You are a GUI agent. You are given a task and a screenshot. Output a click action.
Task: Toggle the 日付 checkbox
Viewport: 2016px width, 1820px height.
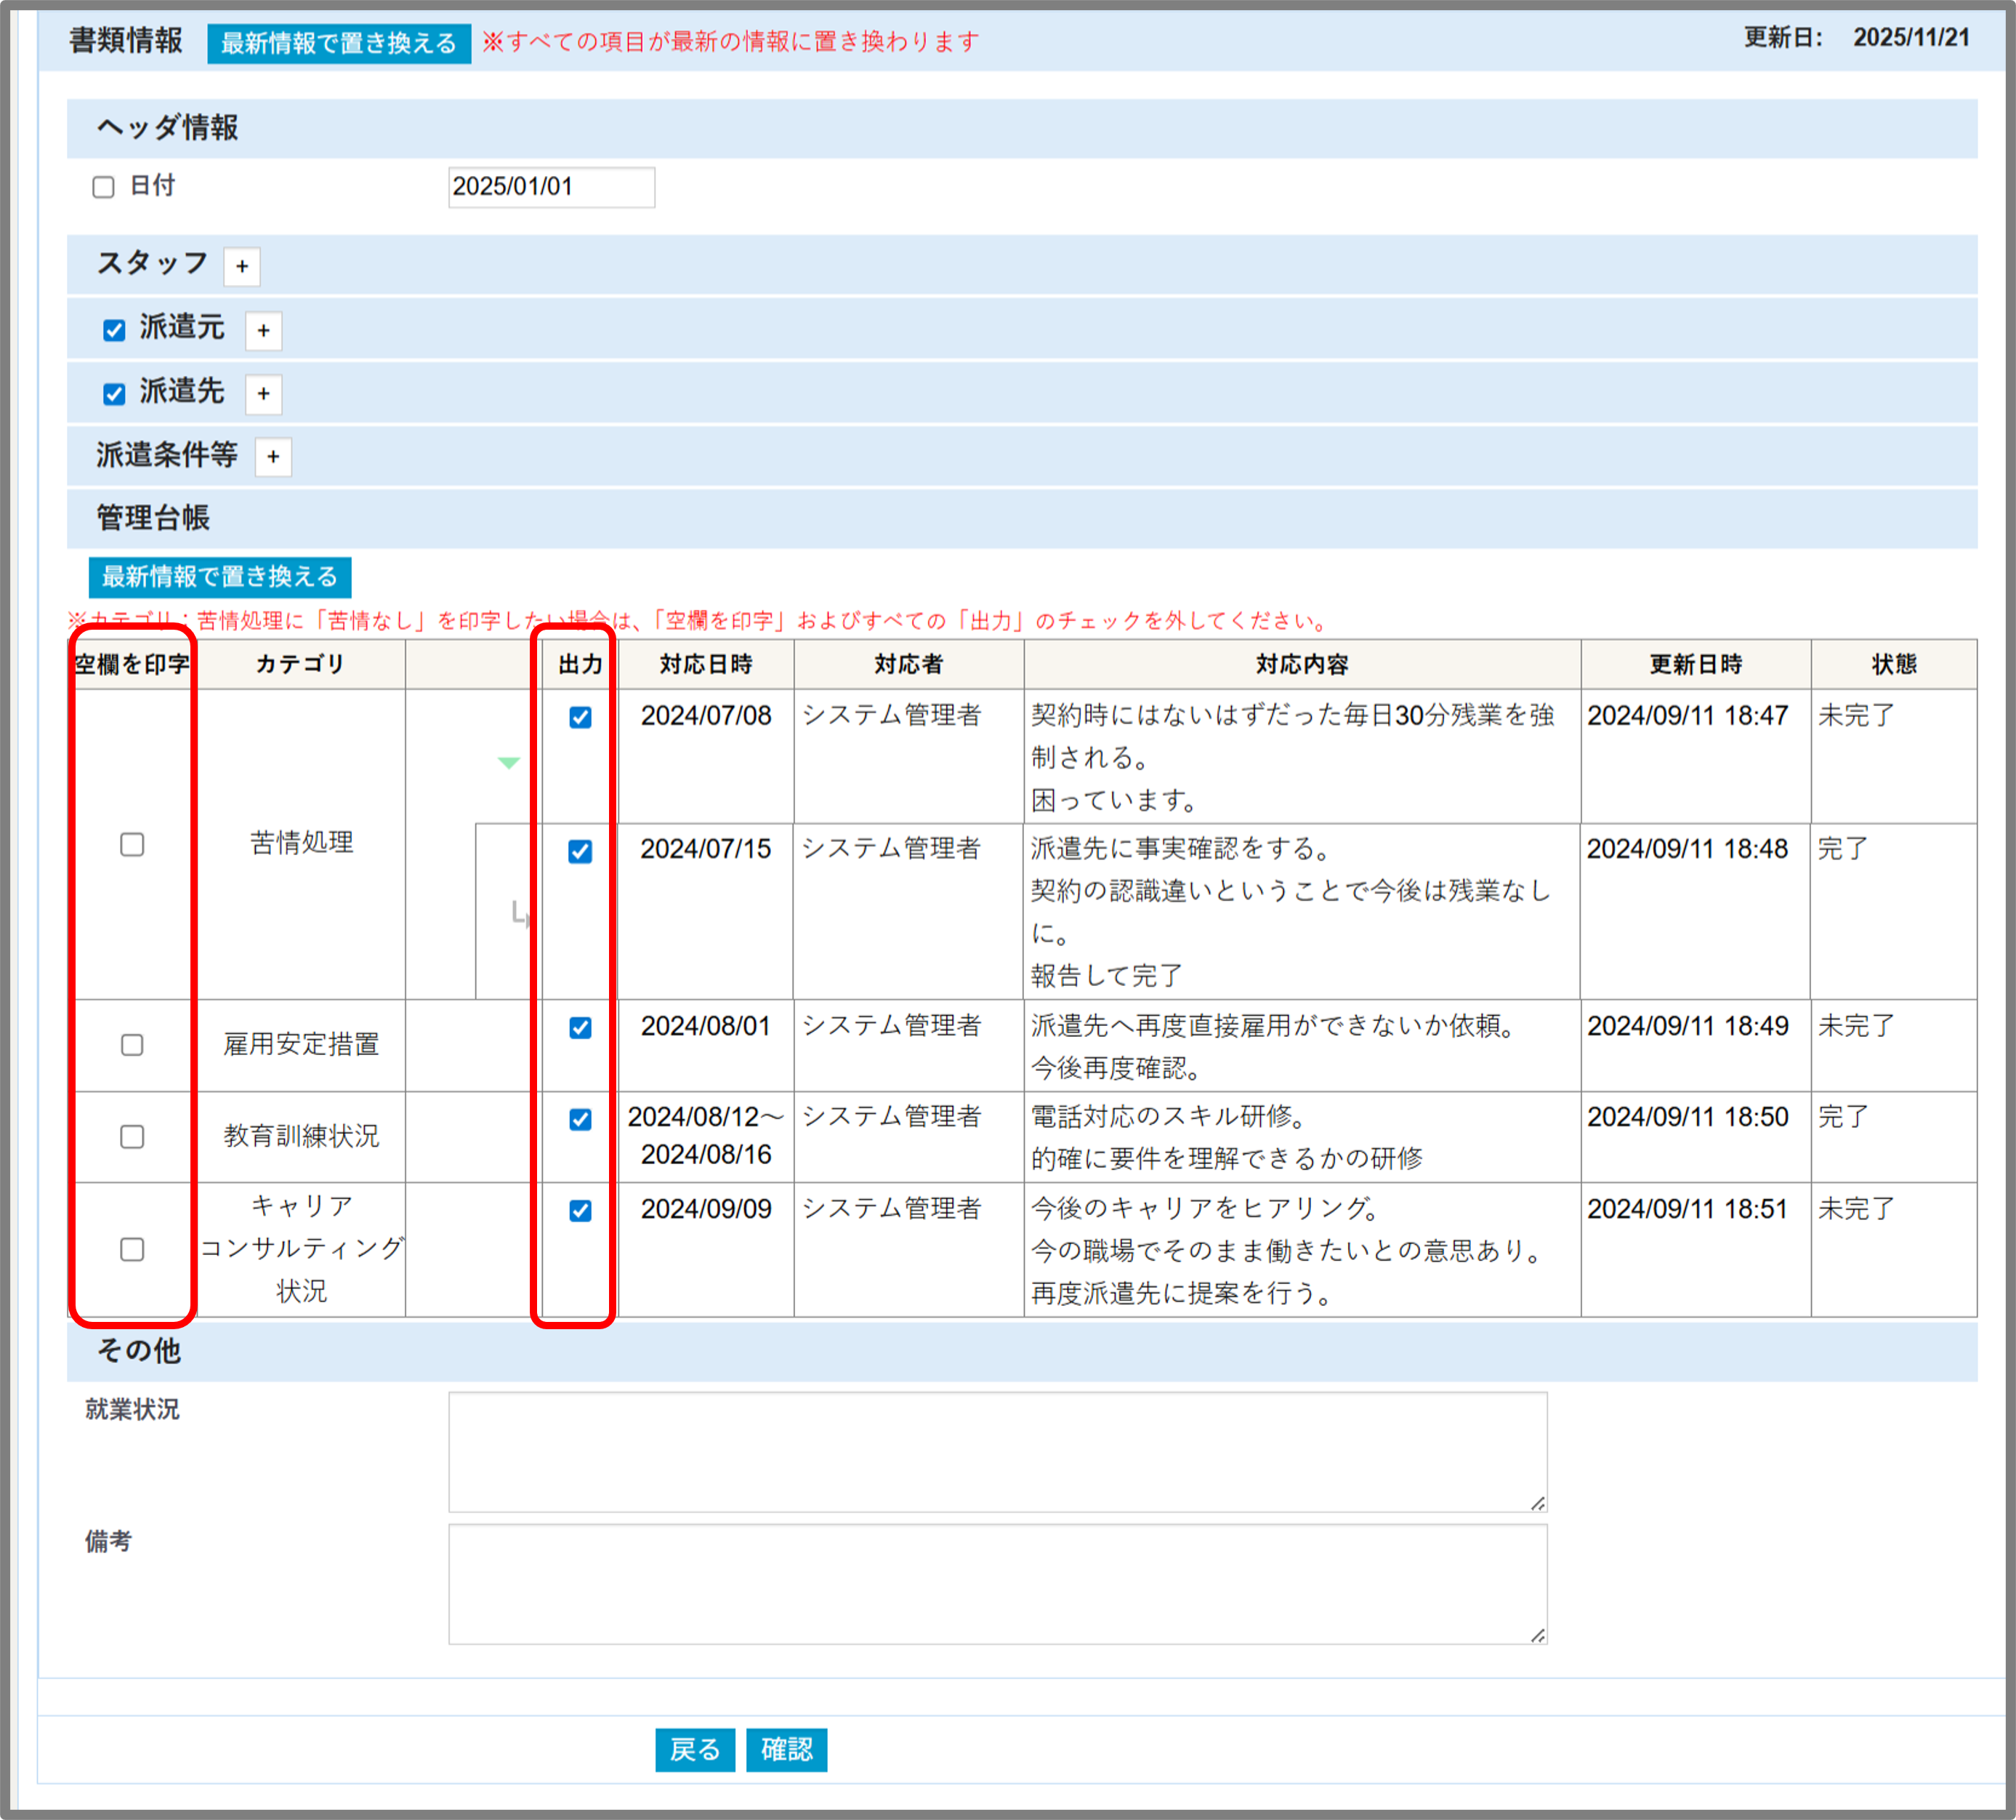click(x=103, y=187)
